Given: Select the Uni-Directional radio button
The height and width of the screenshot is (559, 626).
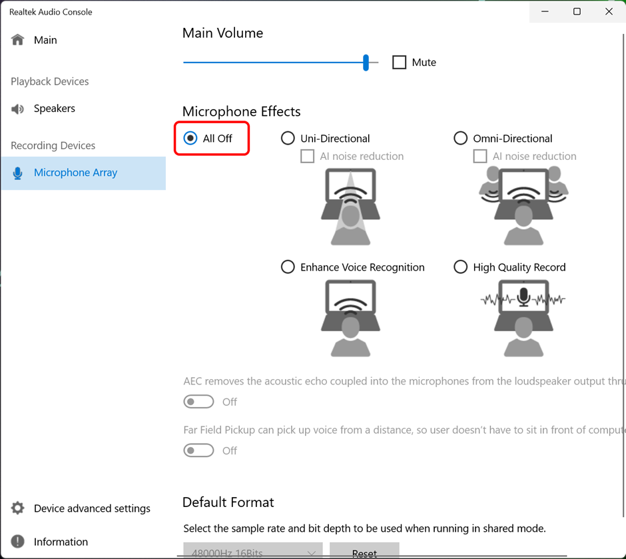Looking at the screenshot, I should [x=288, y=139].
